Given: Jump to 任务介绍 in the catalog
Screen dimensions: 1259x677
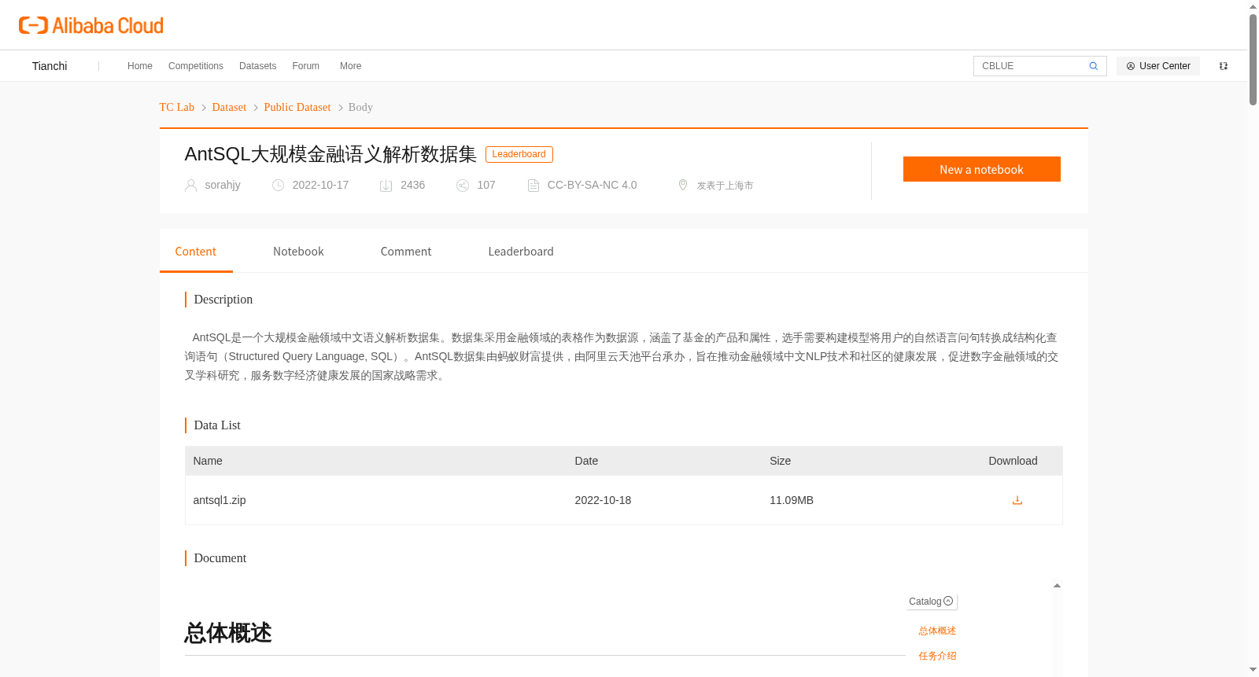Looking at the screenshot, I should [937, 656].
